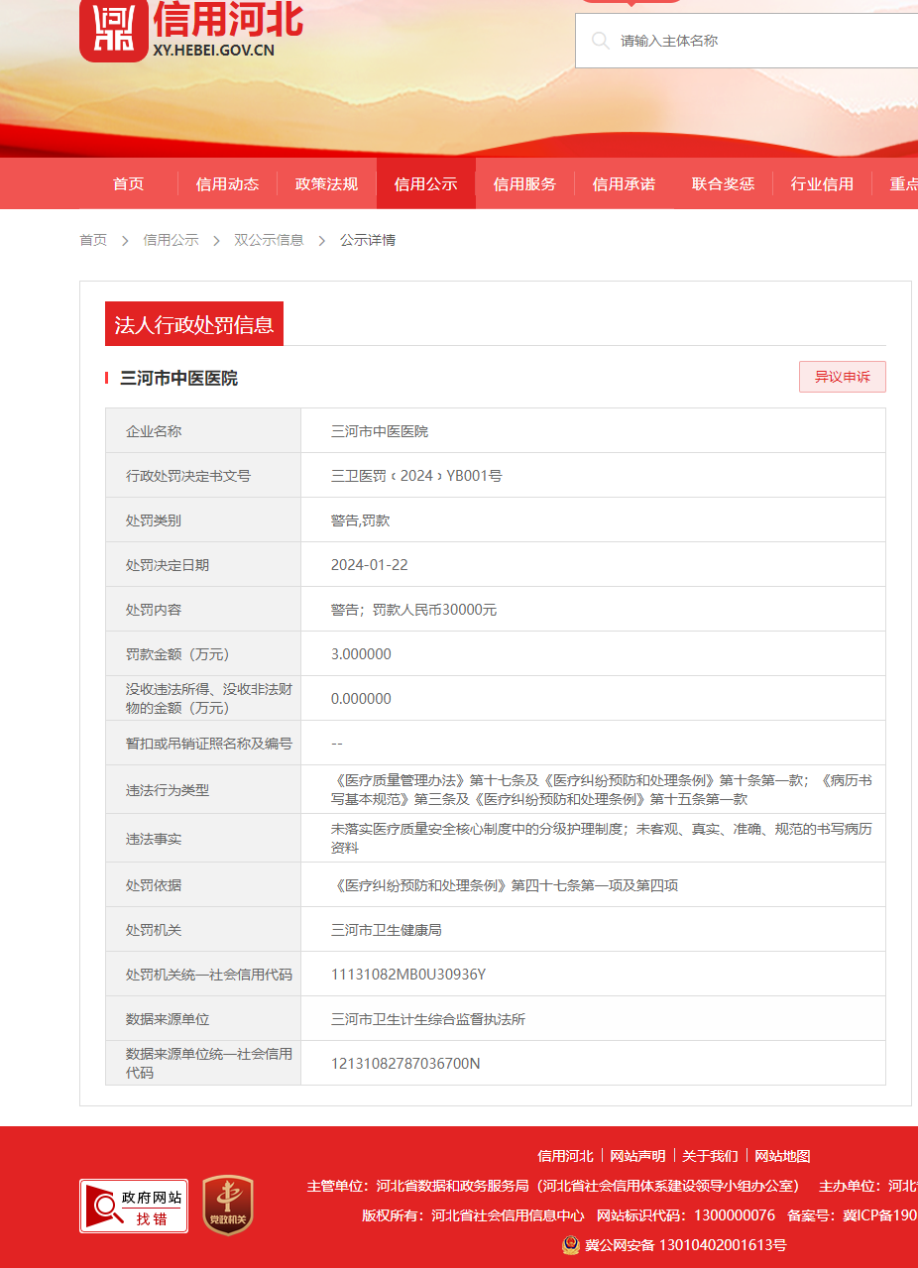Click the 行政处罚决定书文号 label cell
Image resolution: width=918 pixels, height=1268 pixels.
(203, 476)
